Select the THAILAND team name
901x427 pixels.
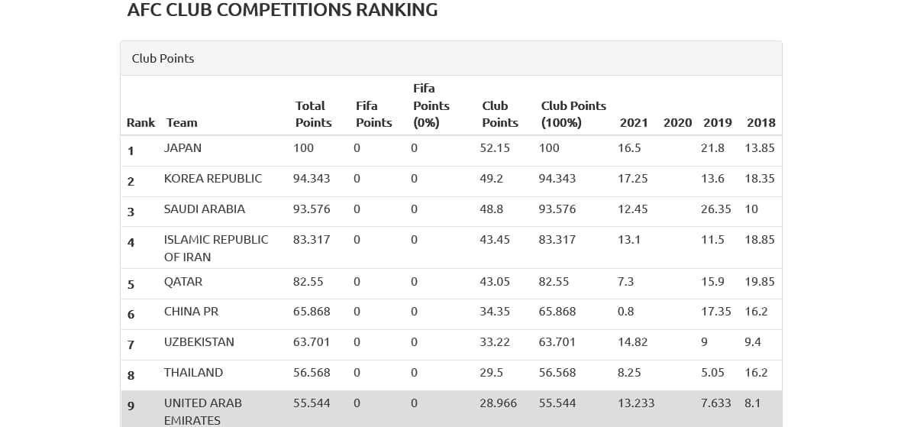click(x=193, y=373)
